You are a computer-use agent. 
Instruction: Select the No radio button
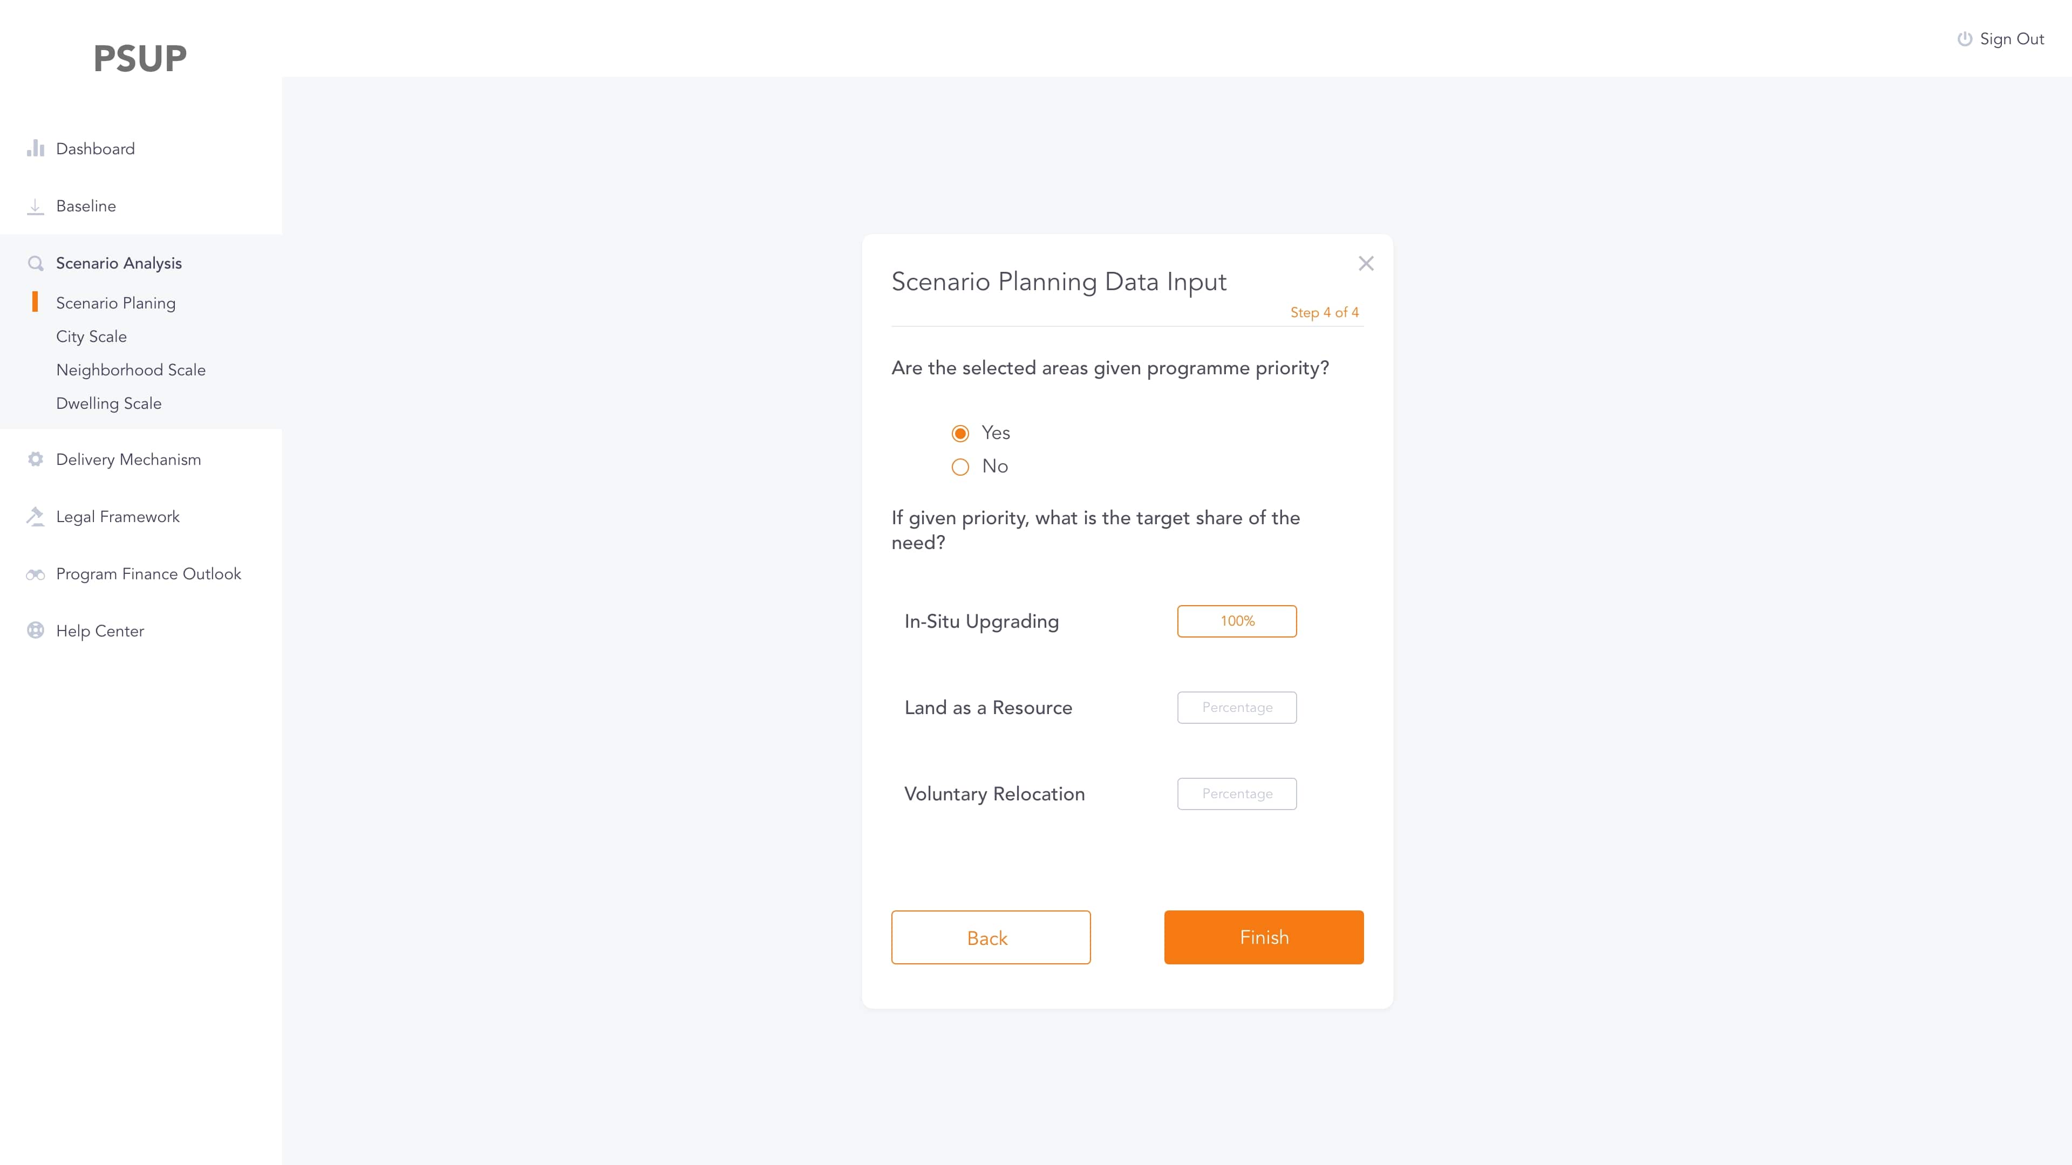coord(960,467)
